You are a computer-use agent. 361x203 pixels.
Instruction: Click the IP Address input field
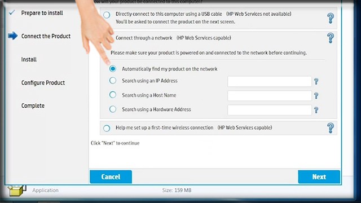click(270, 81)
